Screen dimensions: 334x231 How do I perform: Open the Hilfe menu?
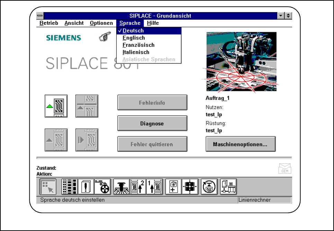(x=153, y=23)
